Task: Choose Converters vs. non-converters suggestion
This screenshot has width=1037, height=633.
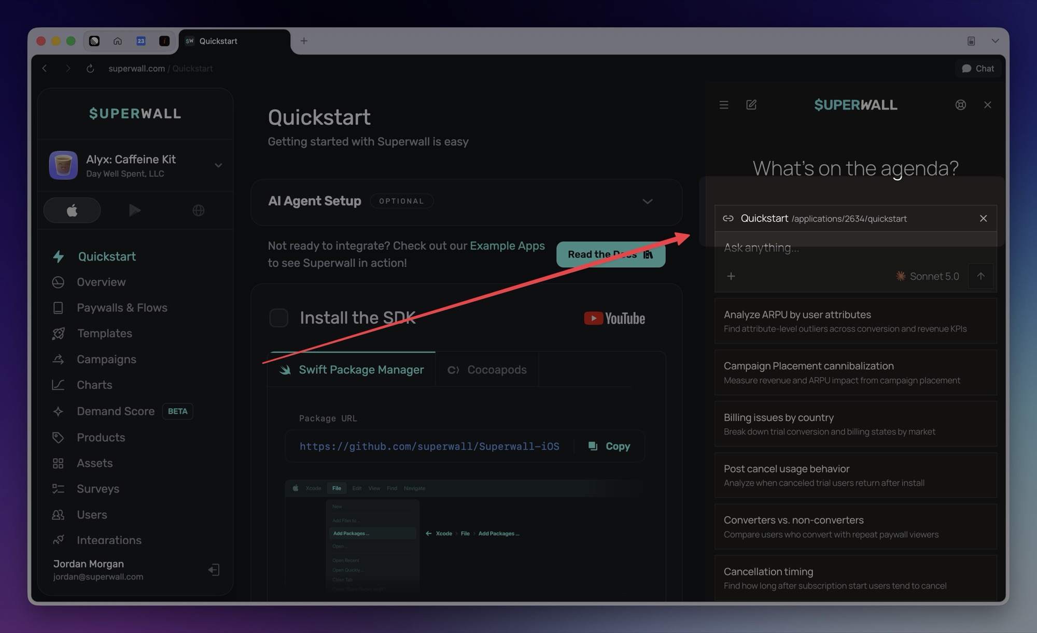Action: pos(856,527)
